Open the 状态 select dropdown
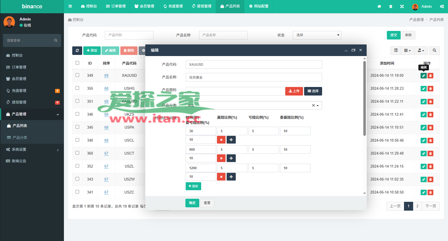448x241 pixels. tap(317, 35)
